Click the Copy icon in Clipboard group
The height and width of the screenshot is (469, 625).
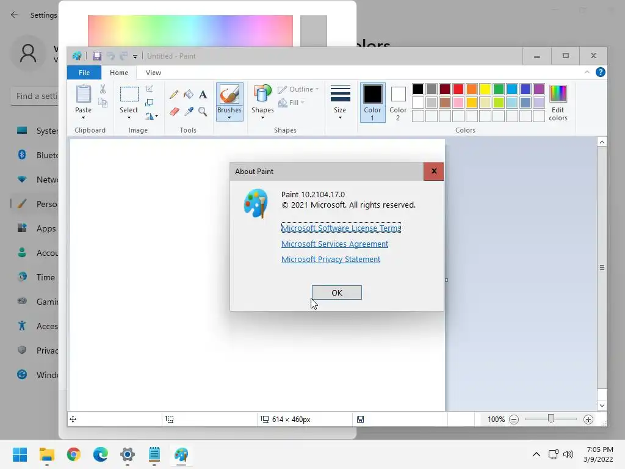(103, 103)
